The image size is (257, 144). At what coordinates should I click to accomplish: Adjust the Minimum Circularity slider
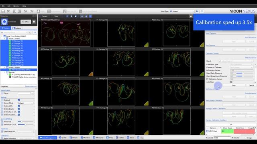click(x=25, y=124)
